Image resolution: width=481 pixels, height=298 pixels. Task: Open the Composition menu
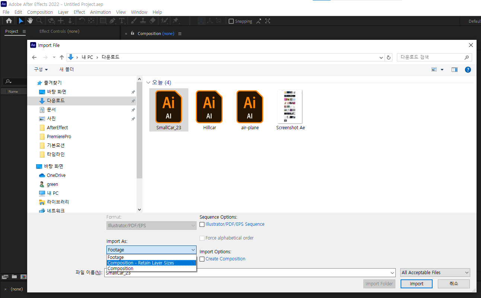tap(40, 12)
